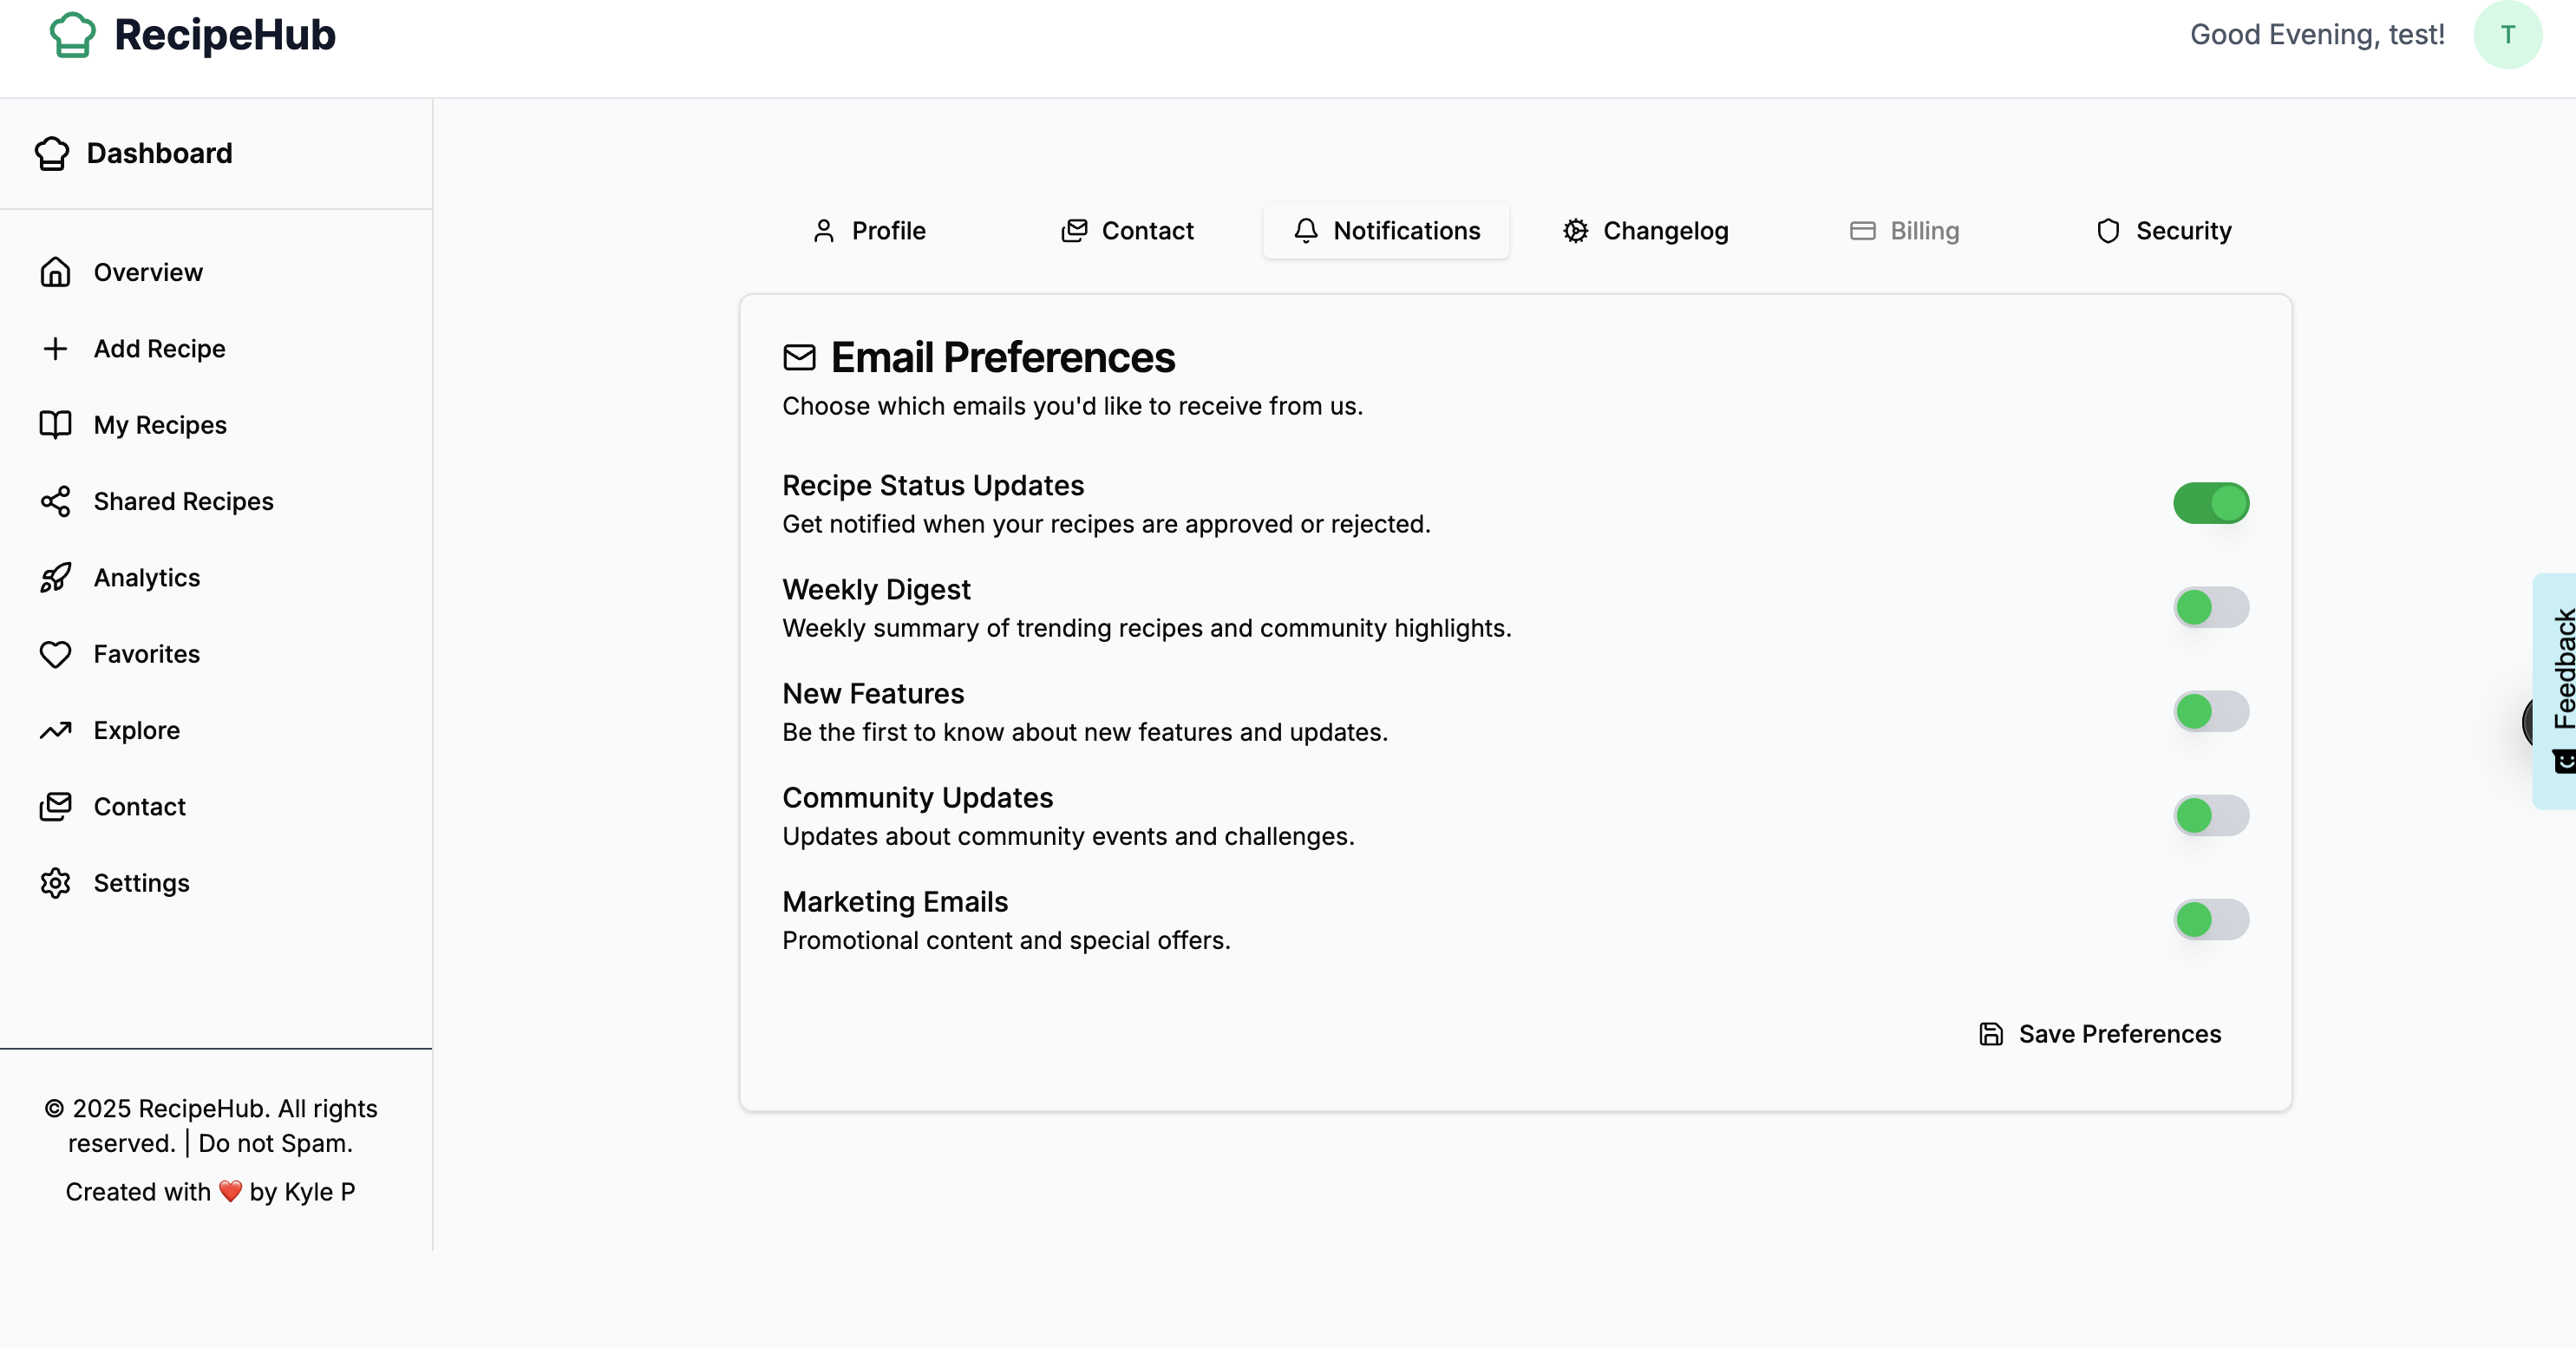Click the Explore trending arrow icon

tap(55, 730)
